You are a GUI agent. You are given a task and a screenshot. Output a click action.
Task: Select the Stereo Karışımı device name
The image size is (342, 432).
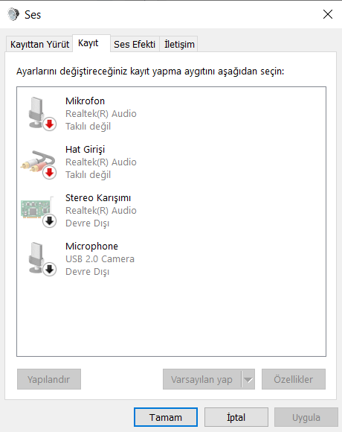98,198
